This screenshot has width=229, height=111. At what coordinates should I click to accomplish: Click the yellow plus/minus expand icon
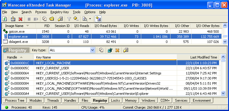(x=76, y=19)
